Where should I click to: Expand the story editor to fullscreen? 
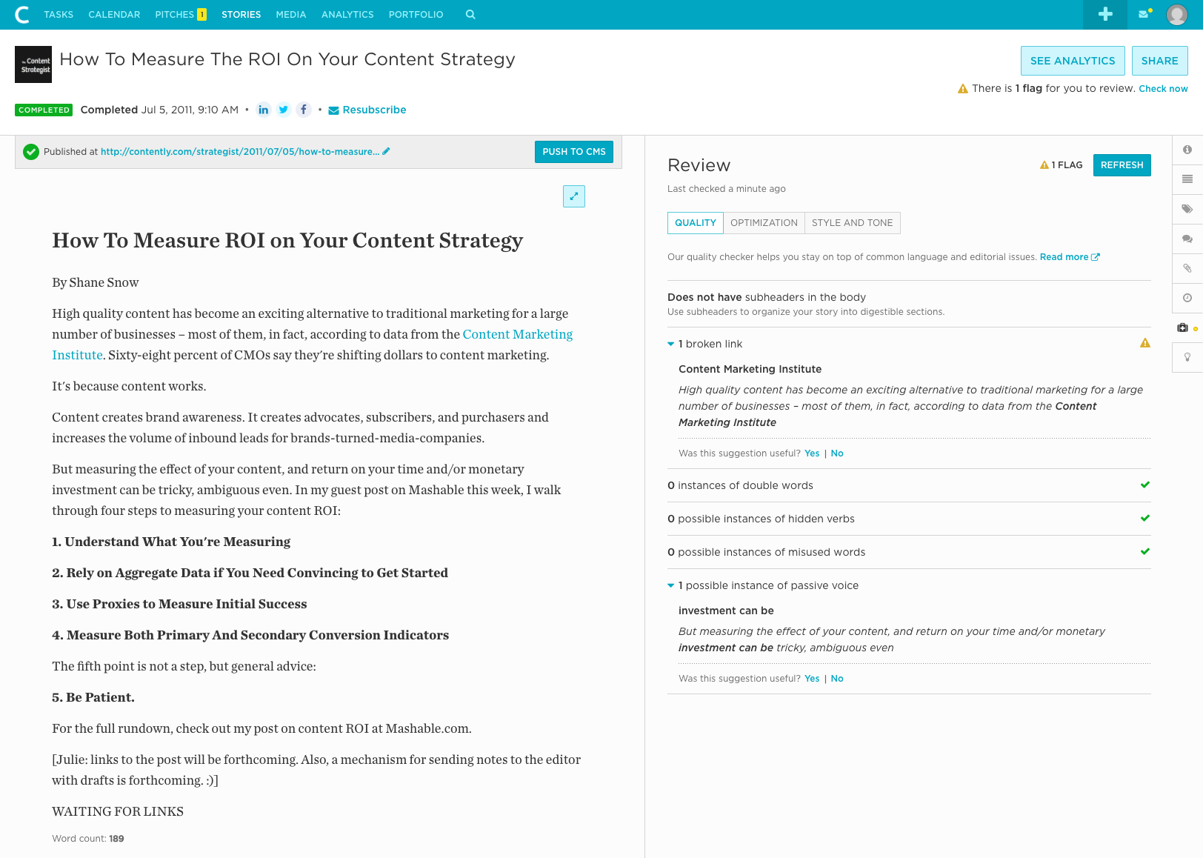point(574,196)
